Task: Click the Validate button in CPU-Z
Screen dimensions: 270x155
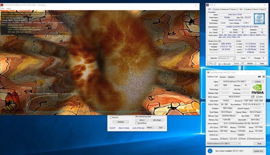Action: pos(250,64)
